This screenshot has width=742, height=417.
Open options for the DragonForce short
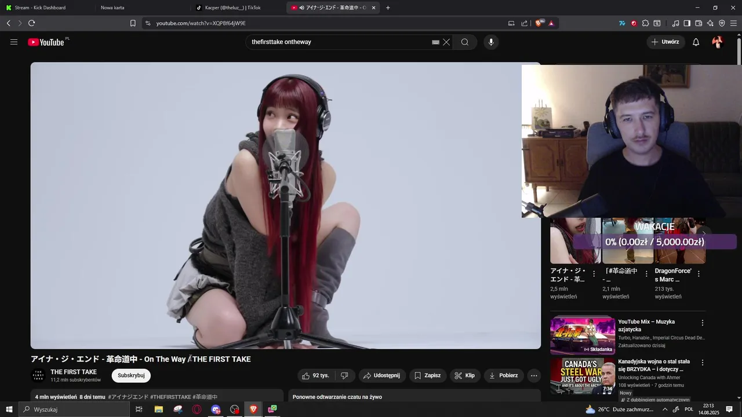click(x=699, y=273)
